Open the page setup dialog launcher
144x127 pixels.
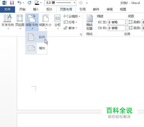click(x=81, y=34)
